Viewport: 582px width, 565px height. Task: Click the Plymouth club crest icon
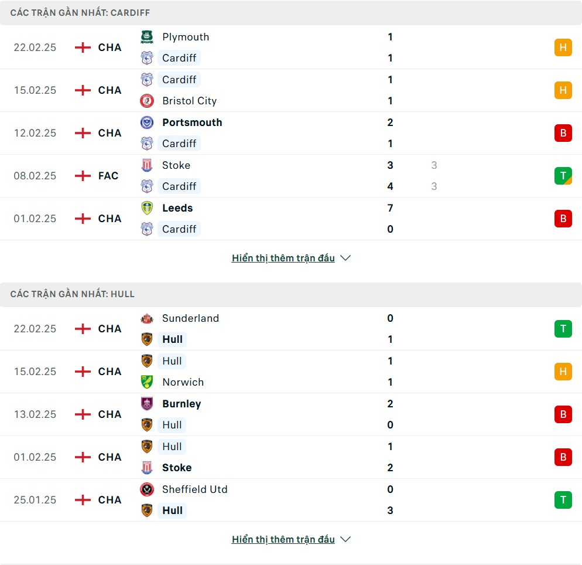(x=146, y=37)
